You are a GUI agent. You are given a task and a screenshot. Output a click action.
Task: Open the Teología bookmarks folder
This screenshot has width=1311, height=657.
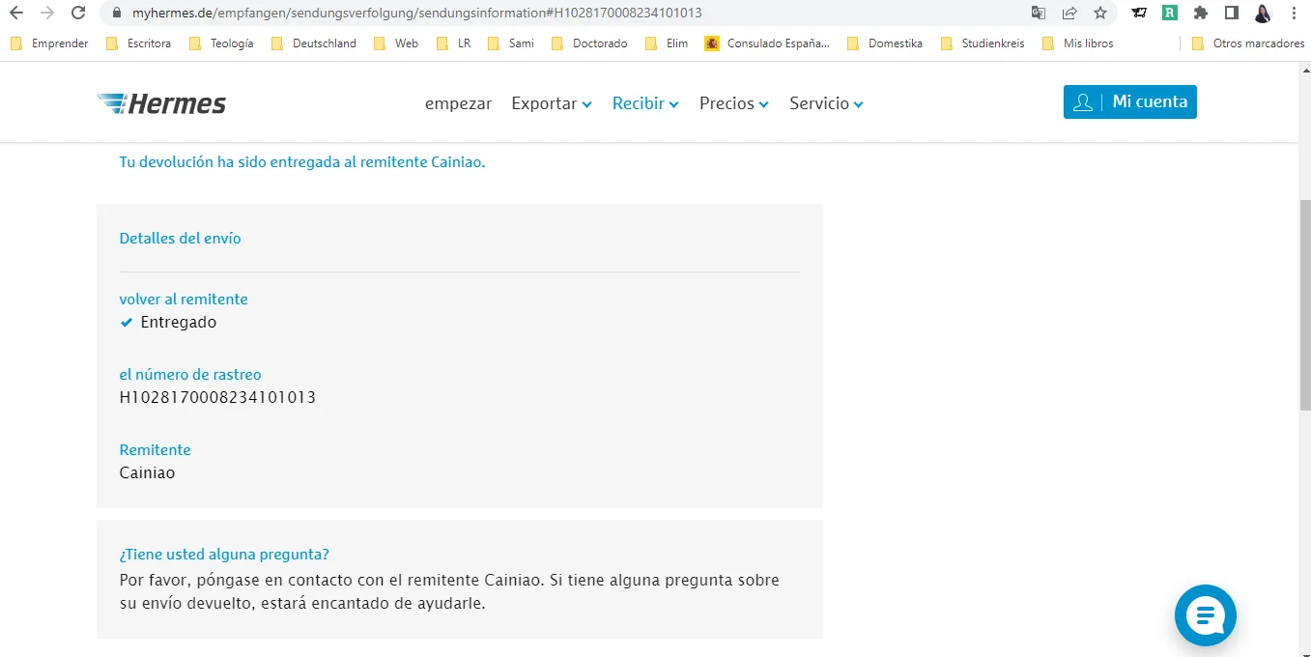[221, 43]
